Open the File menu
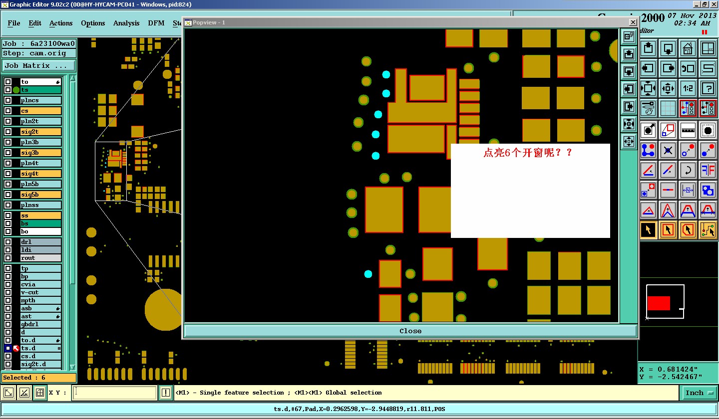Image resolution: width=719 pixels, height=419 pixels. click(14, 23)
